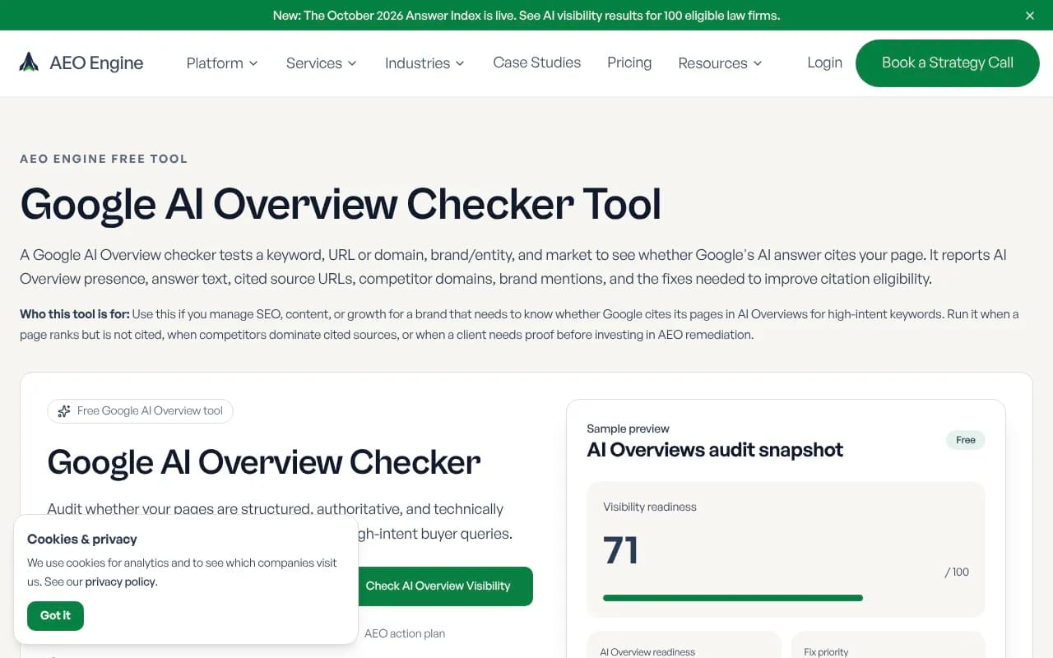Open the Resources dropdown
Image resolution: width=1053 pixels, height=658 pixels.
[x=720, y=63]
